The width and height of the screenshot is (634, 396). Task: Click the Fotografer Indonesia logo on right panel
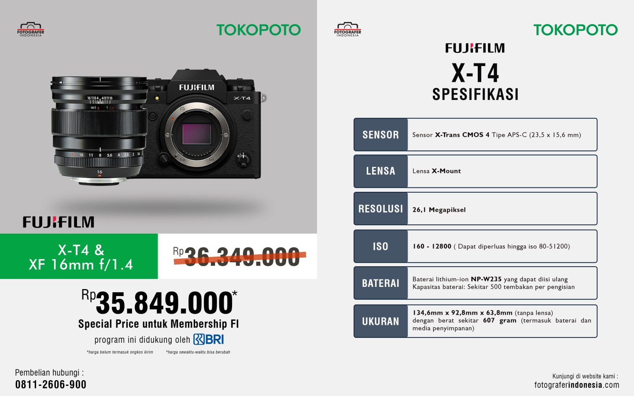point(348,29)
